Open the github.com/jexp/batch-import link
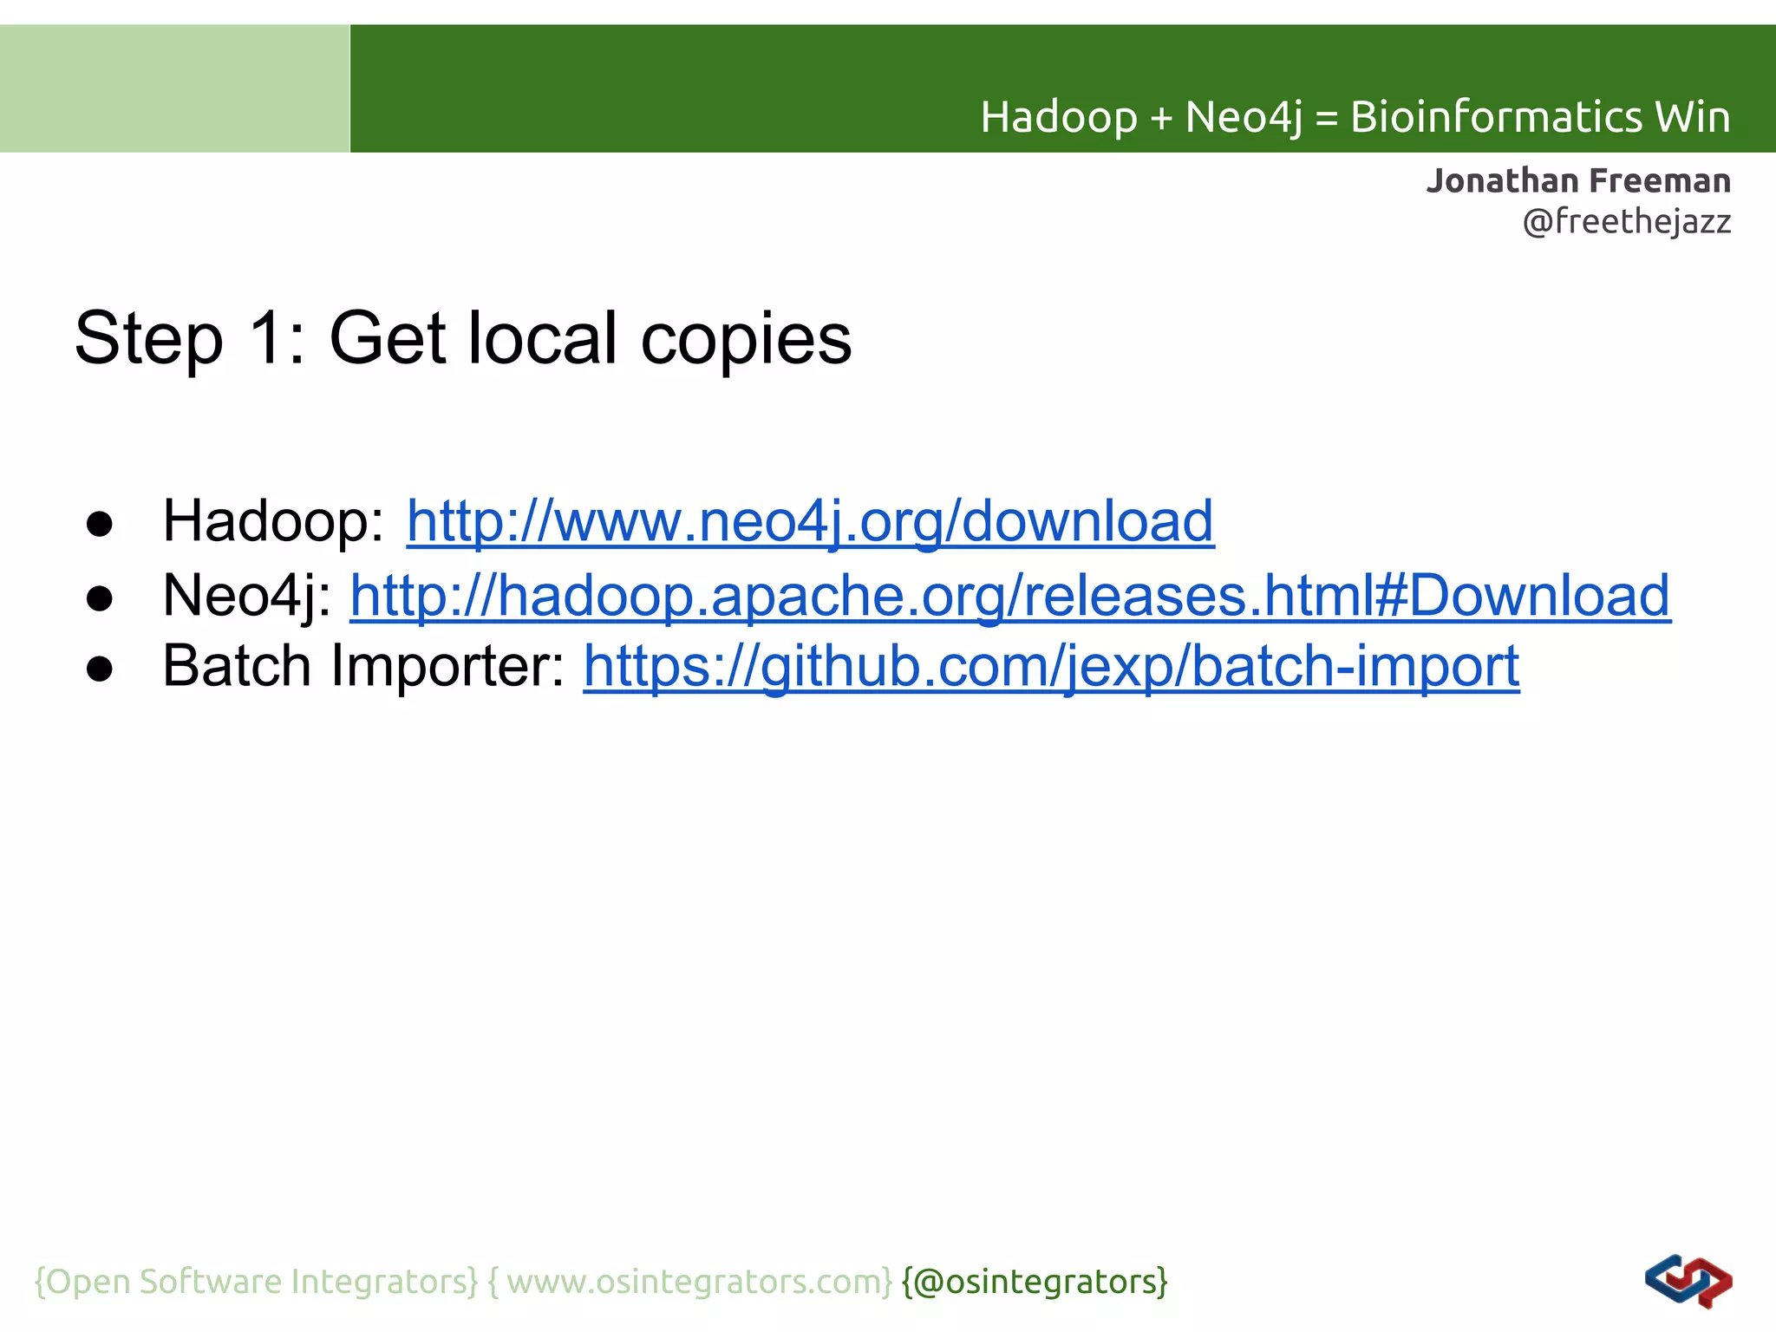This screenshot has width=1776, height=1332. point(1051,668)
